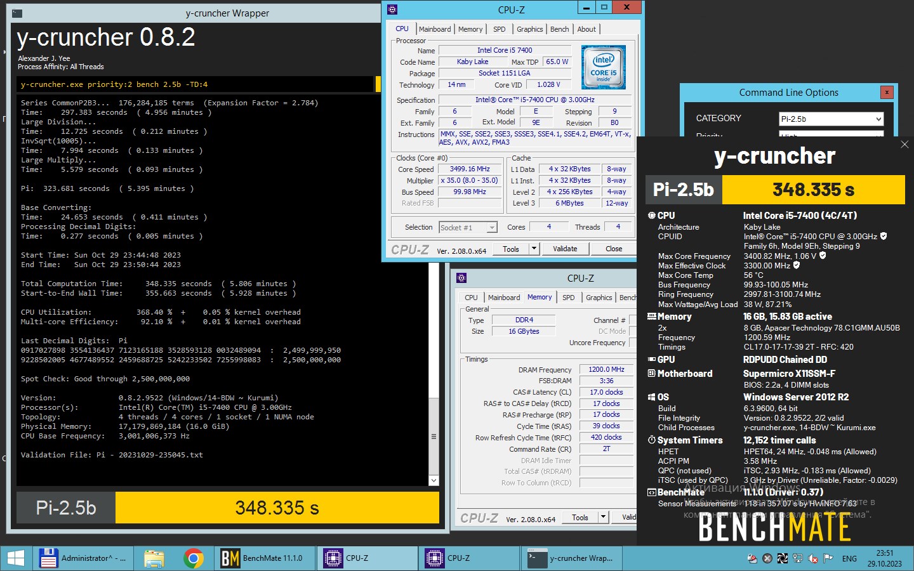Click the 'Windows Server 2012 R2' text
914x571 pixels.
pos(796,397)
